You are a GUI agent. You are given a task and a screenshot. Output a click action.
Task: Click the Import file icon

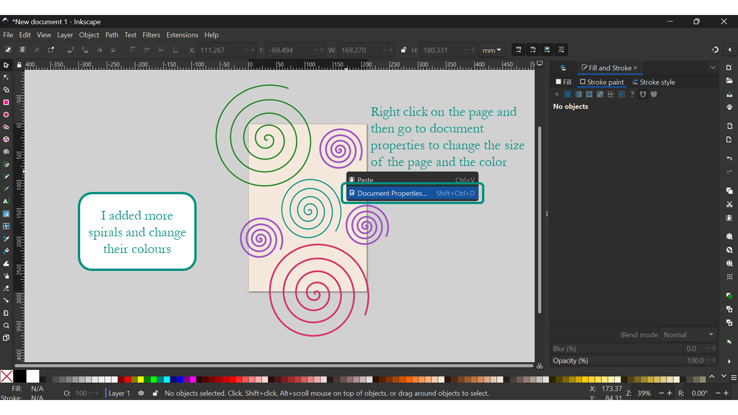(729, 126)
